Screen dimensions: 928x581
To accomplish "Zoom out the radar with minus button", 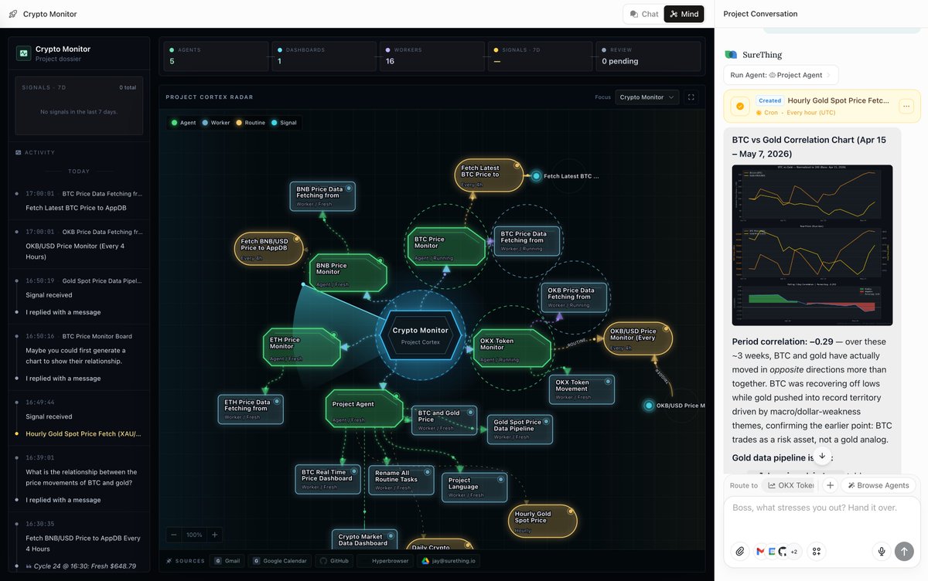I will pos(174,535).
